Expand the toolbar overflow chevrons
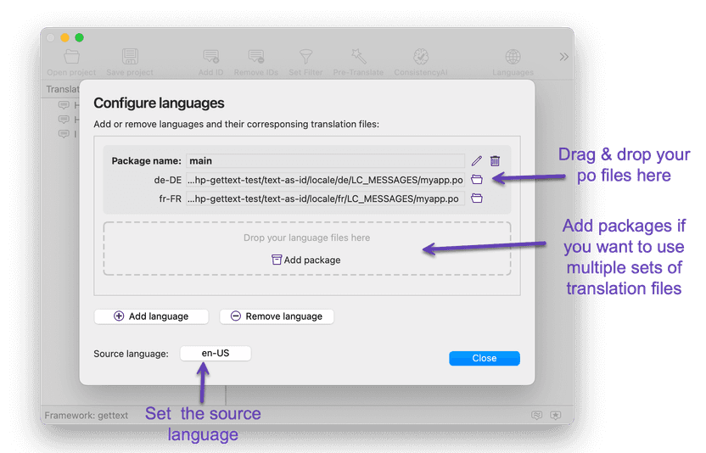 [564, 57]
